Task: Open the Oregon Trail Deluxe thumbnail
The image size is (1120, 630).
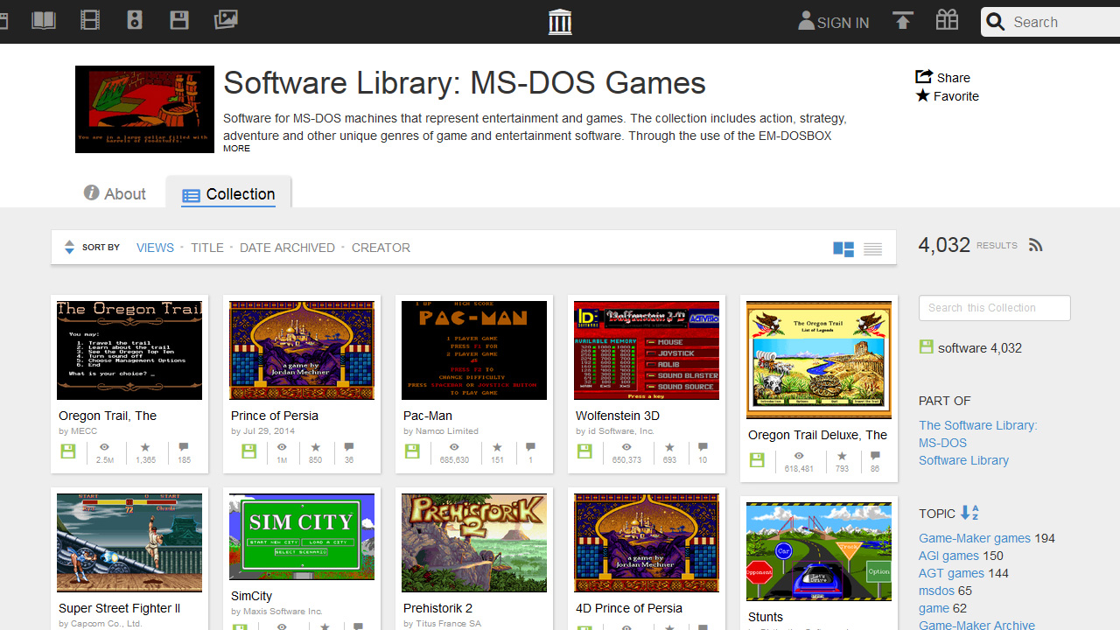Action: 819,360
